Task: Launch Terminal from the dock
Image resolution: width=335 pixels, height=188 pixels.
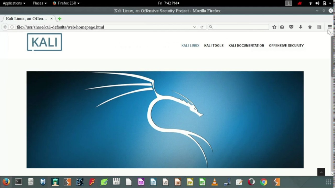Action: click(x=18, y=182)
